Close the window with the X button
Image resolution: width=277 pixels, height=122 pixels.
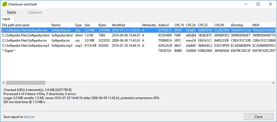coord(271,4)
